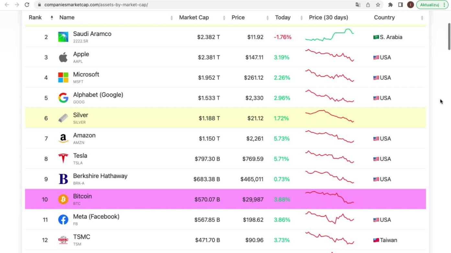Click the Bitcoin coin icon
451x253 pixels.
click(63, 199)
